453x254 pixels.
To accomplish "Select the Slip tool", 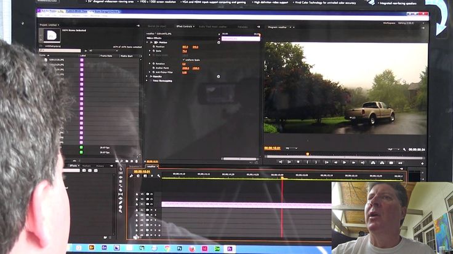I will [121, 194].
